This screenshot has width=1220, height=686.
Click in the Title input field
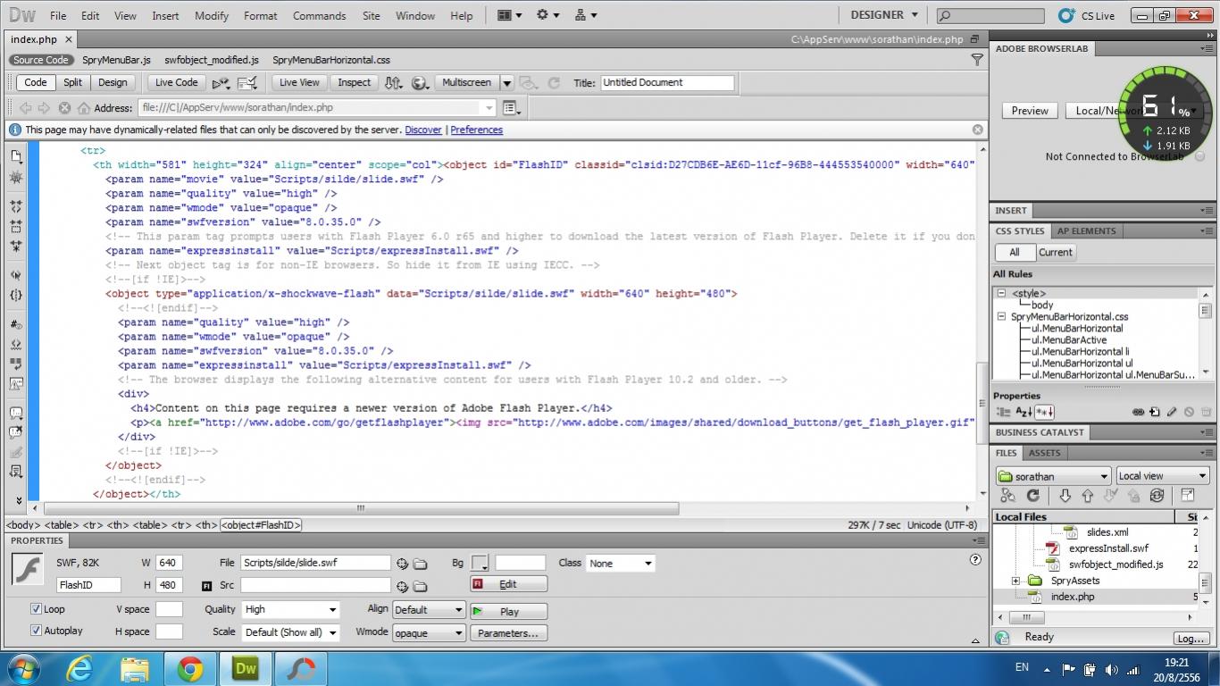(x=667, y=82)
